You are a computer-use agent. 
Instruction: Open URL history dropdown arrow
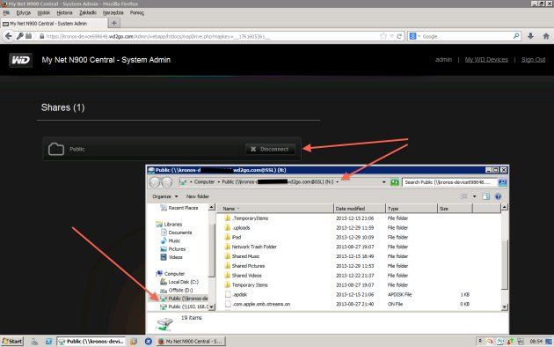pyautogui.click(x=391, y=36)
